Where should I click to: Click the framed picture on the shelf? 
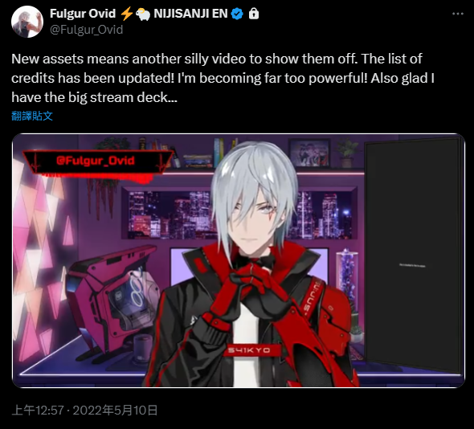click(x=309, y=153)
